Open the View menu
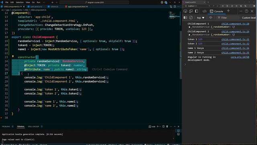 pos(28,2)
